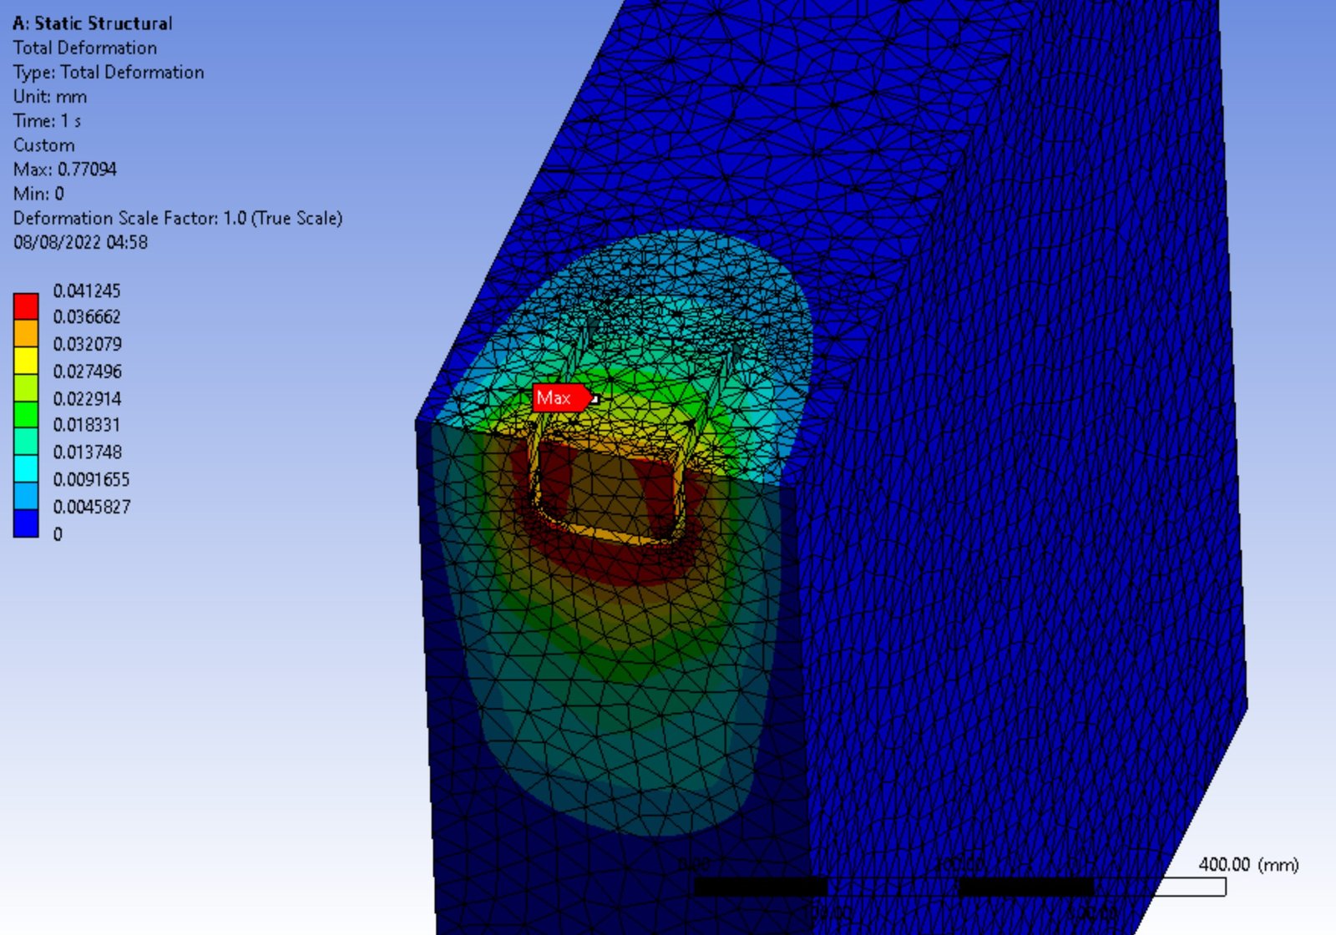Click the cyan legend color band

click(26, 468)
